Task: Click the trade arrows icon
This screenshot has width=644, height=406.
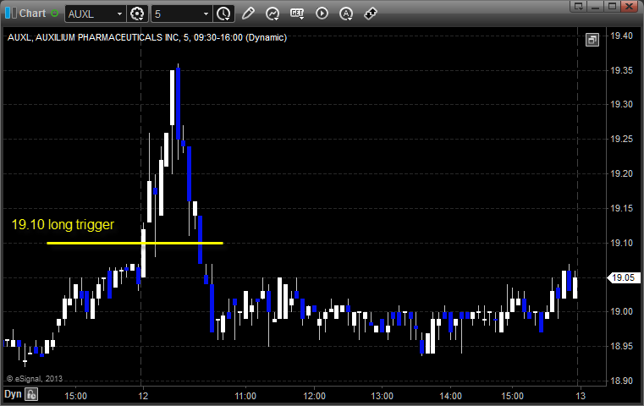Action: pyautogui.click(x=371, y=14)
